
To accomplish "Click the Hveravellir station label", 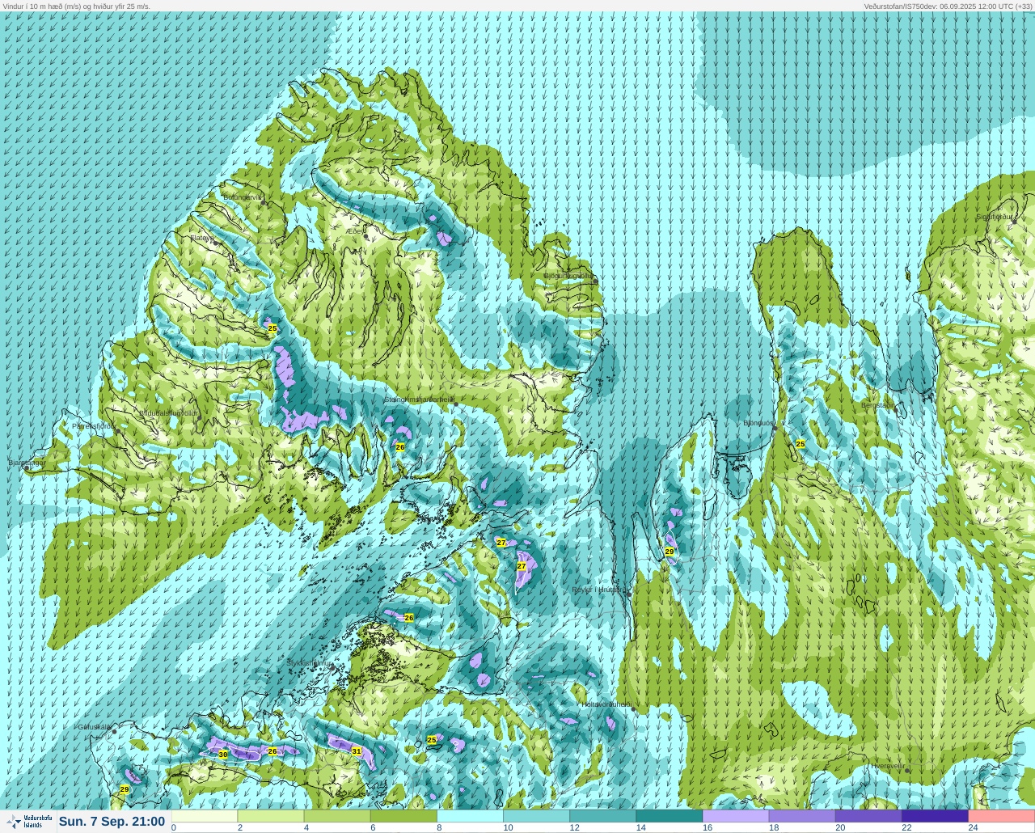I will pos(889,766).
